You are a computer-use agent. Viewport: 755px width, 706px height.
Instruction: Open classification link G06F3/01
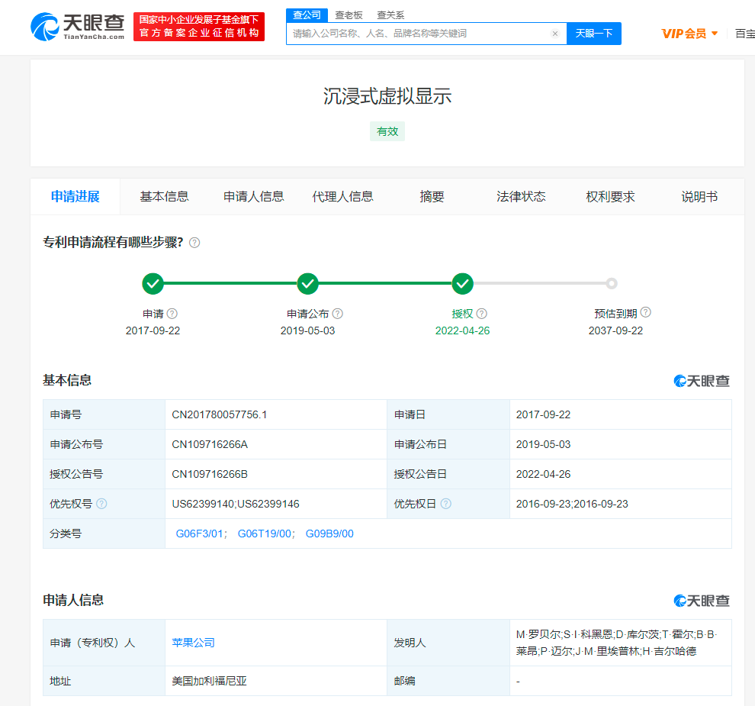point(199,534)
